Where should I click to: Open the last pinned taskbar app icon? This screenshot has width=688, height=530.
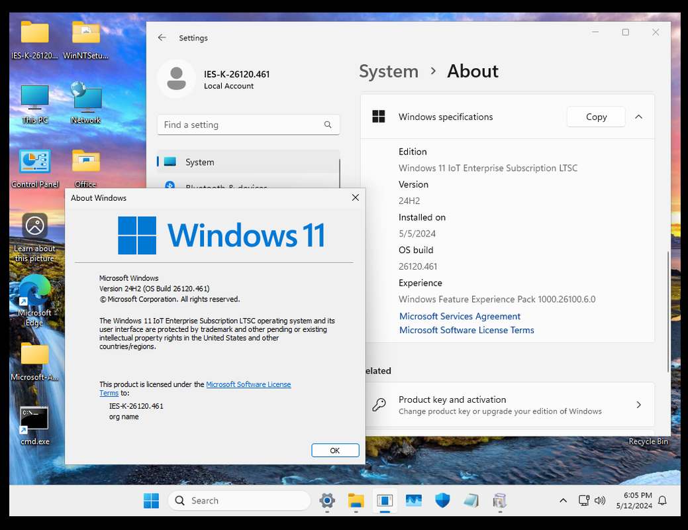click(500, 501)
